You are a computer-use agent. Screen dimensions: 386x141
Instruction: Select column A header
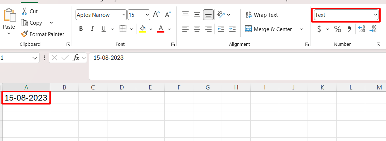tap(26, 87)
